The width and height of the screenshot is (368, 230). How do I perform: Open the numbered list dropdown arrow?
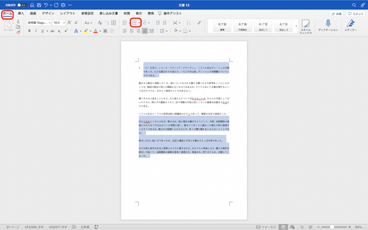[x=139, y=23]
